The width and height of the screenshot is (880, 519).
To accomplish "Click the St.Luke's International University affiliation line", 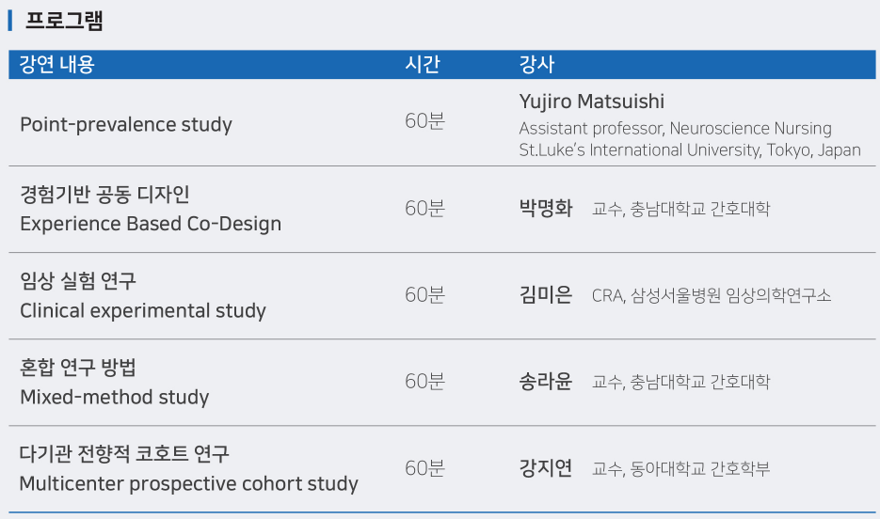I will coord(689,149).
